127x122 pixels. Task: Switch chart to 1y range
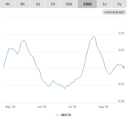tap(104, 4)
